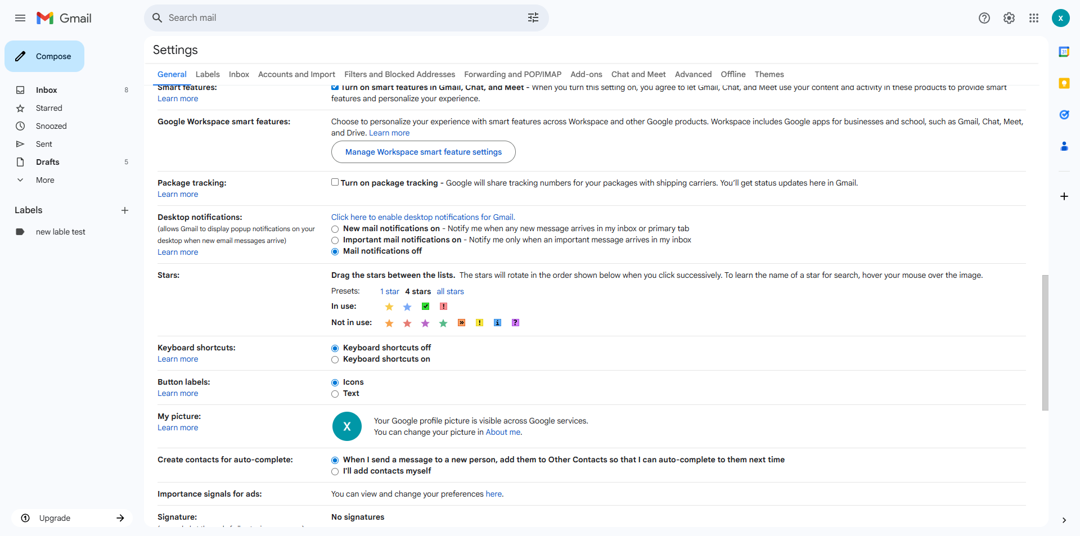This screenshot has width=1080, height=536.
Task: Open Google Tasks side panel
Action: (x=1064, y=115)
